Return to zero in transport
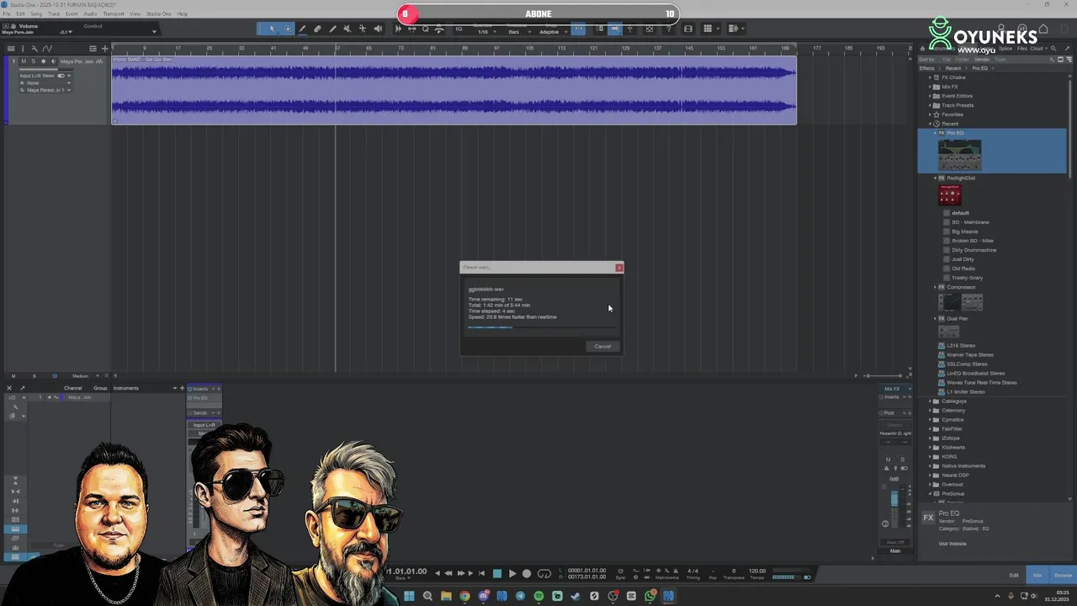Viewport: 1077px width, 606px height. (x=481, y=573)
